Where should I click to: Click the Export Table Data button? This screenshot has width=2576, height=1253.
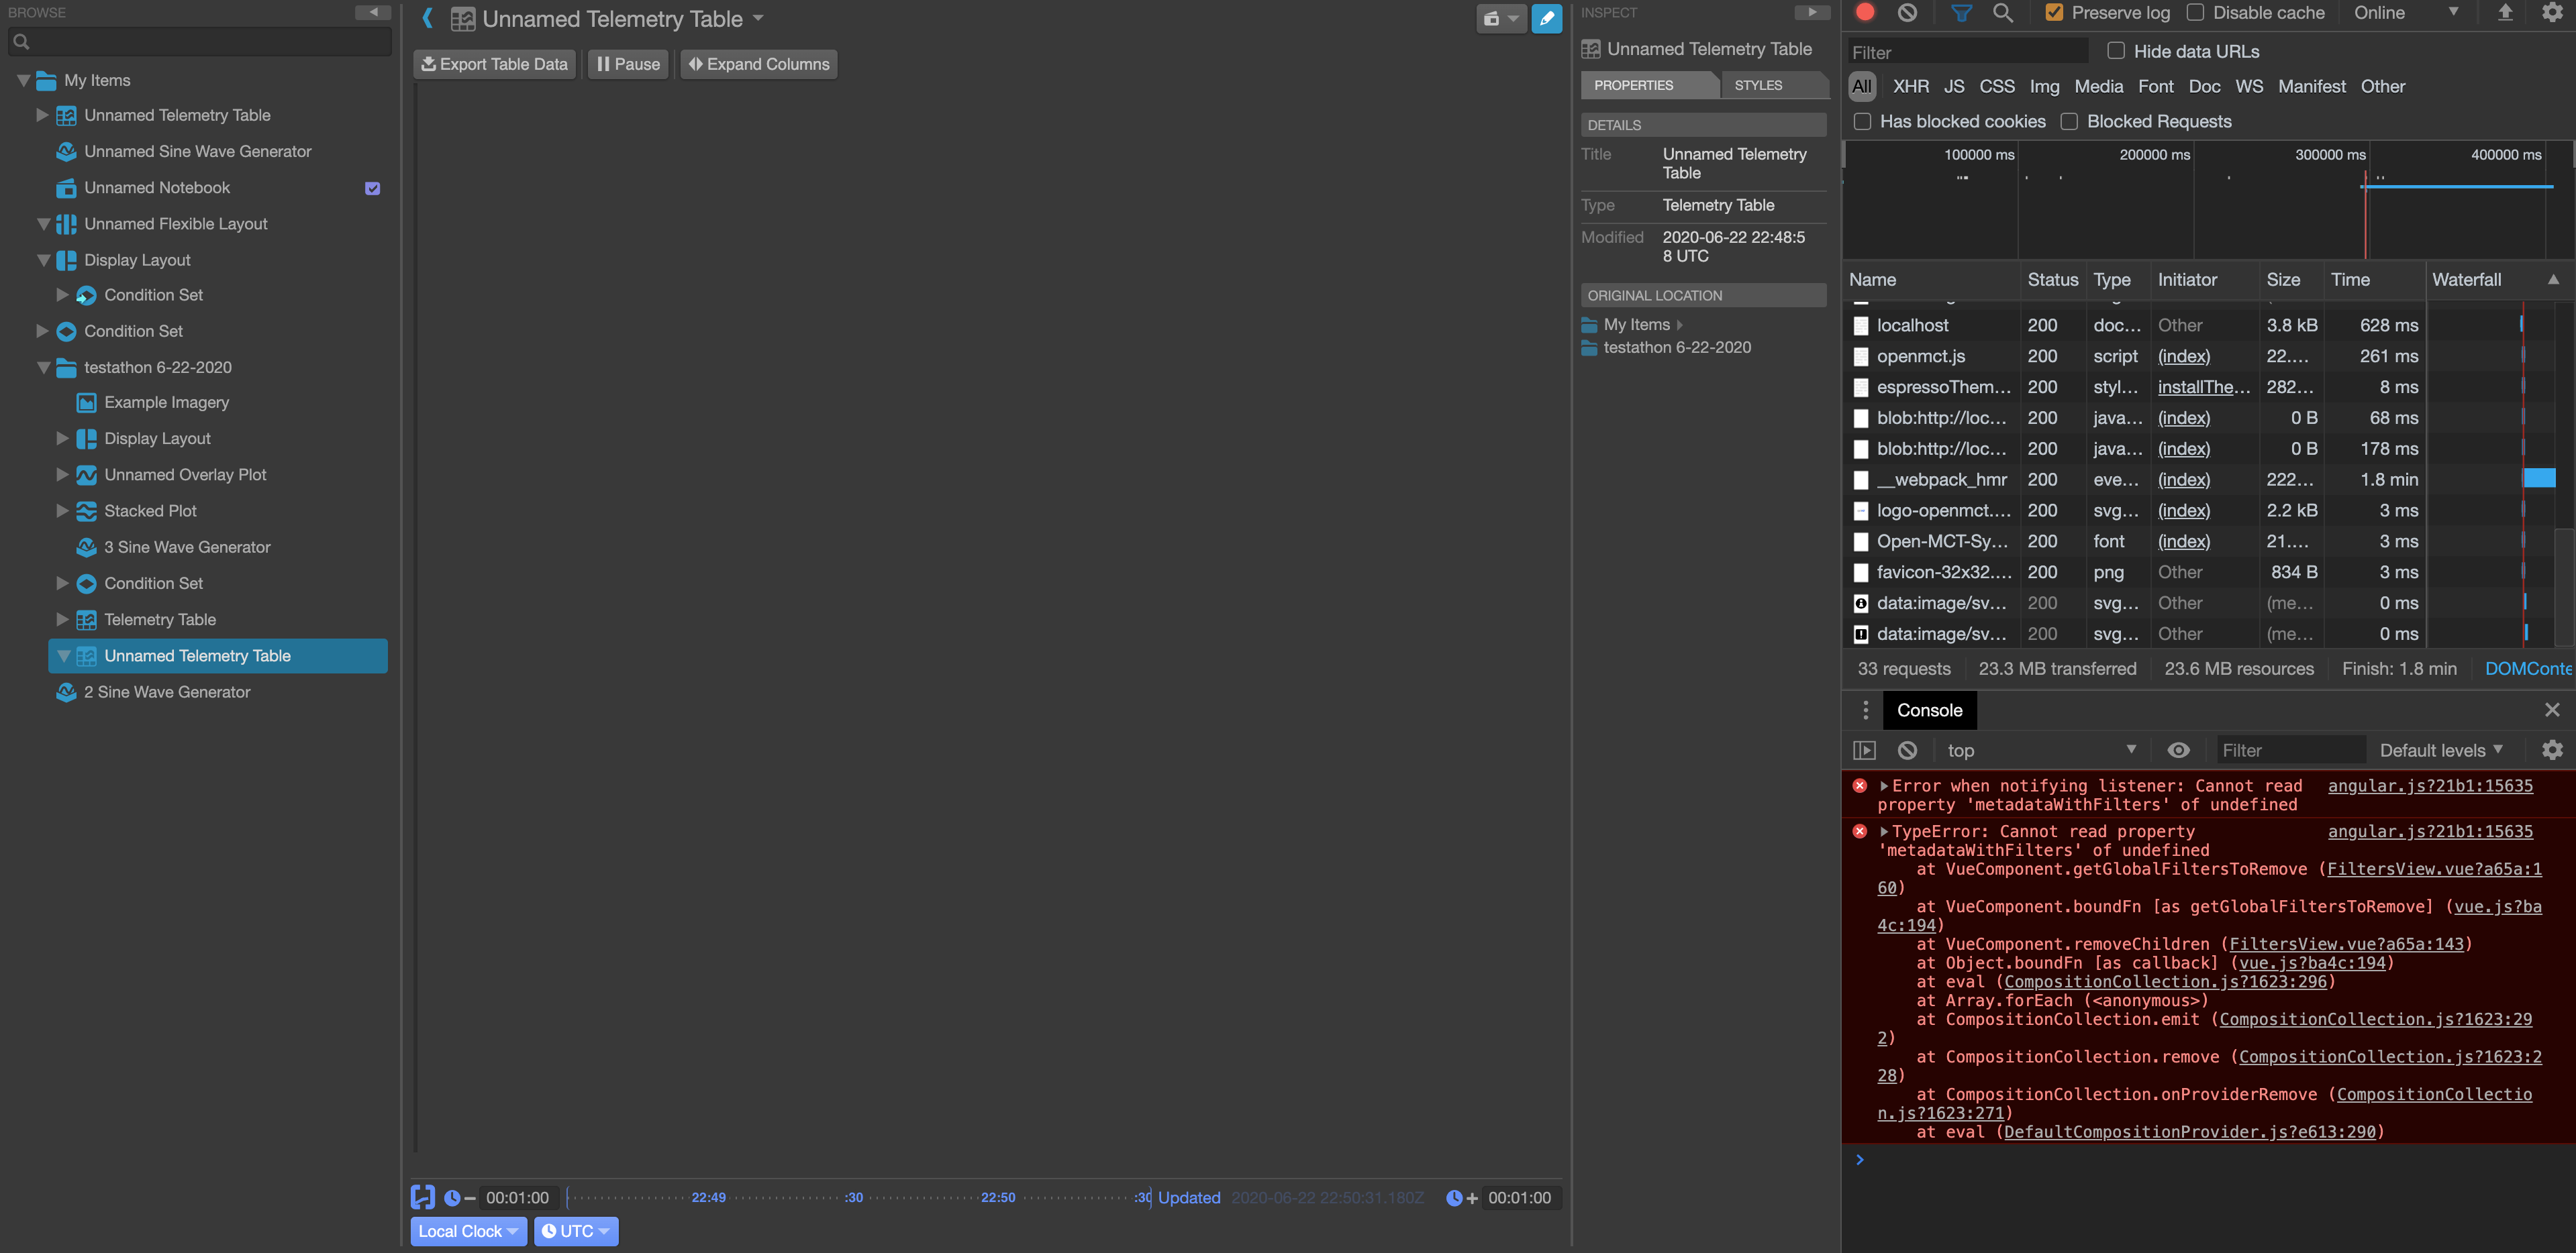tap(494, 63)
